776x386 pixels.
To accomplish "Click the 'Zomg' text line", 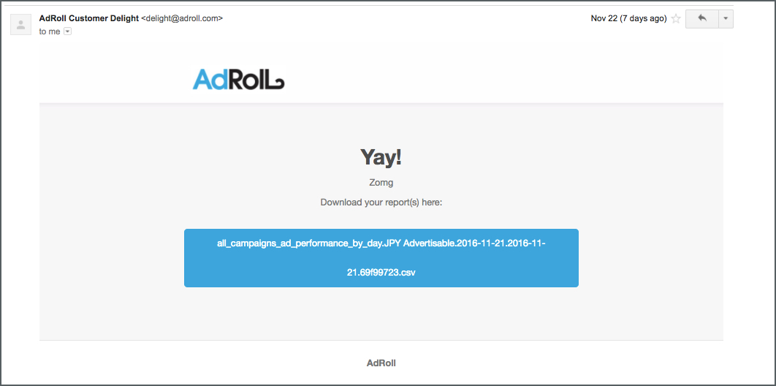I will point(381,183).
